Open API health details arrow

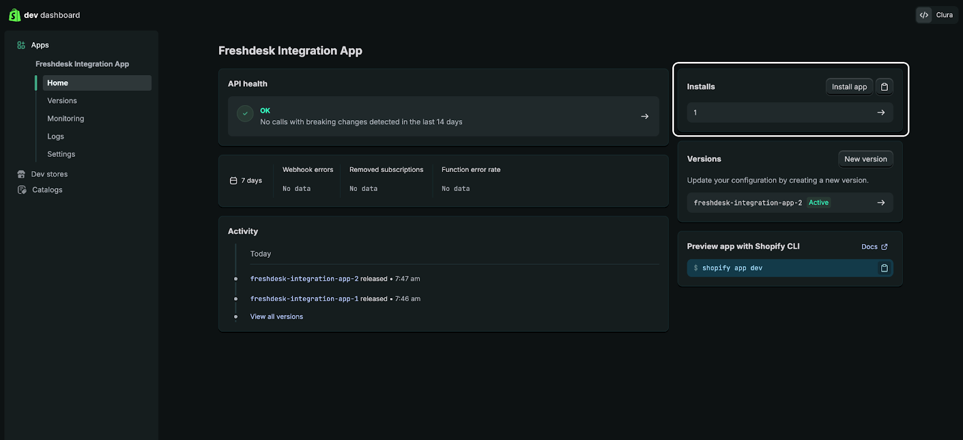(645, 117)
